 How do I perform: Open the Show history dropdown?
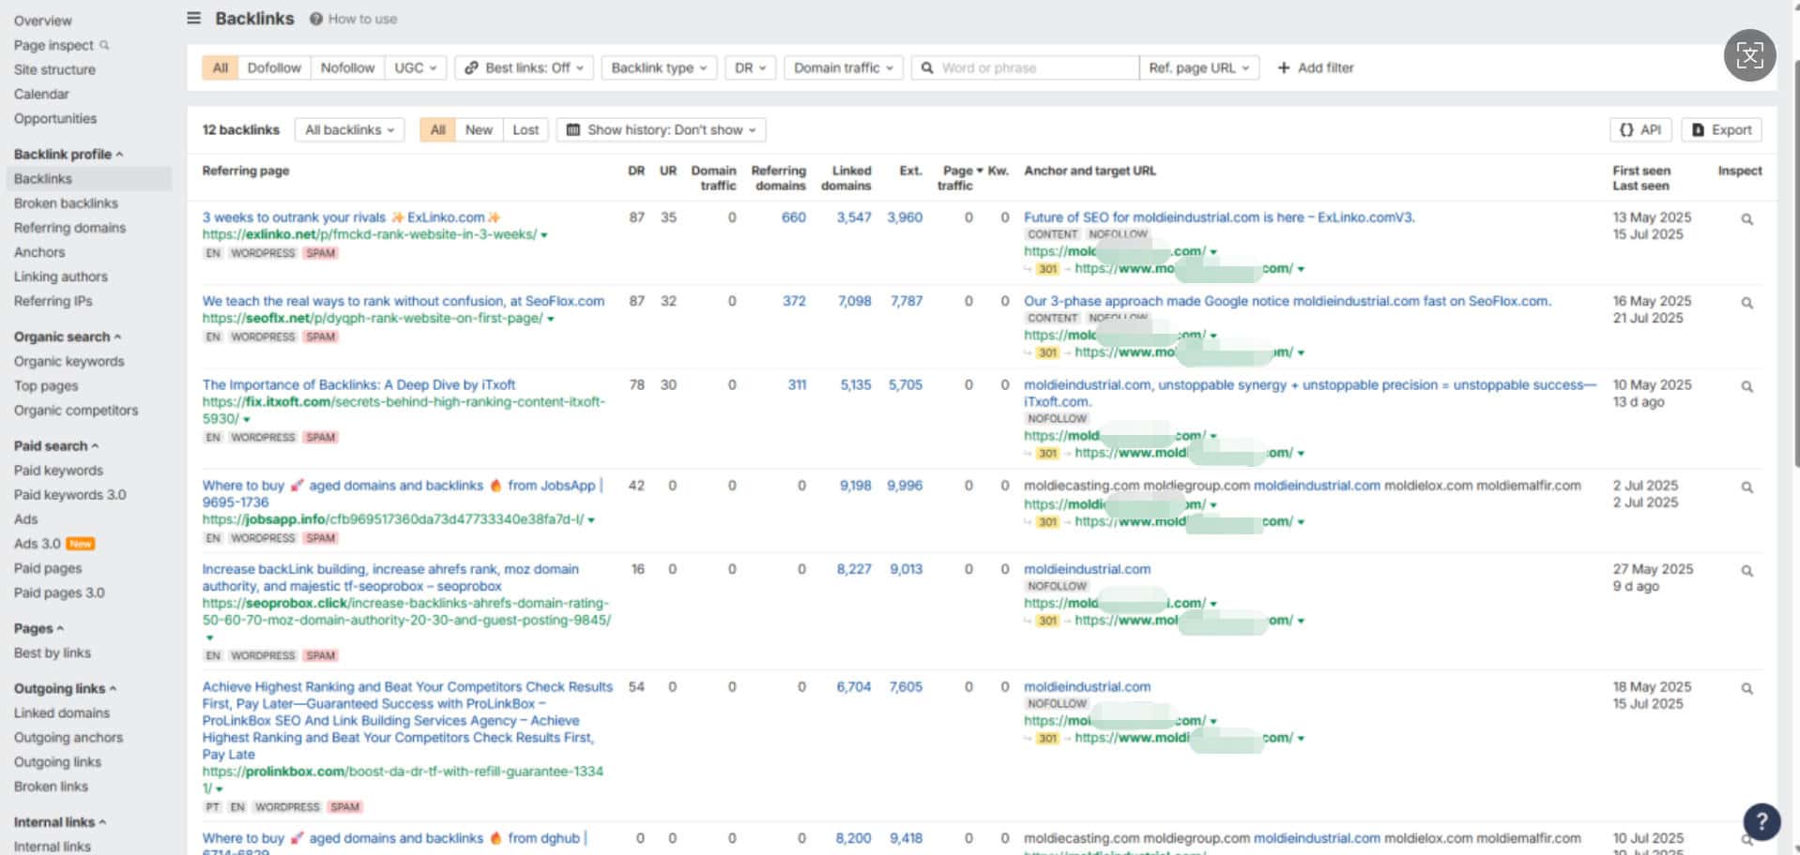[662, 130]
